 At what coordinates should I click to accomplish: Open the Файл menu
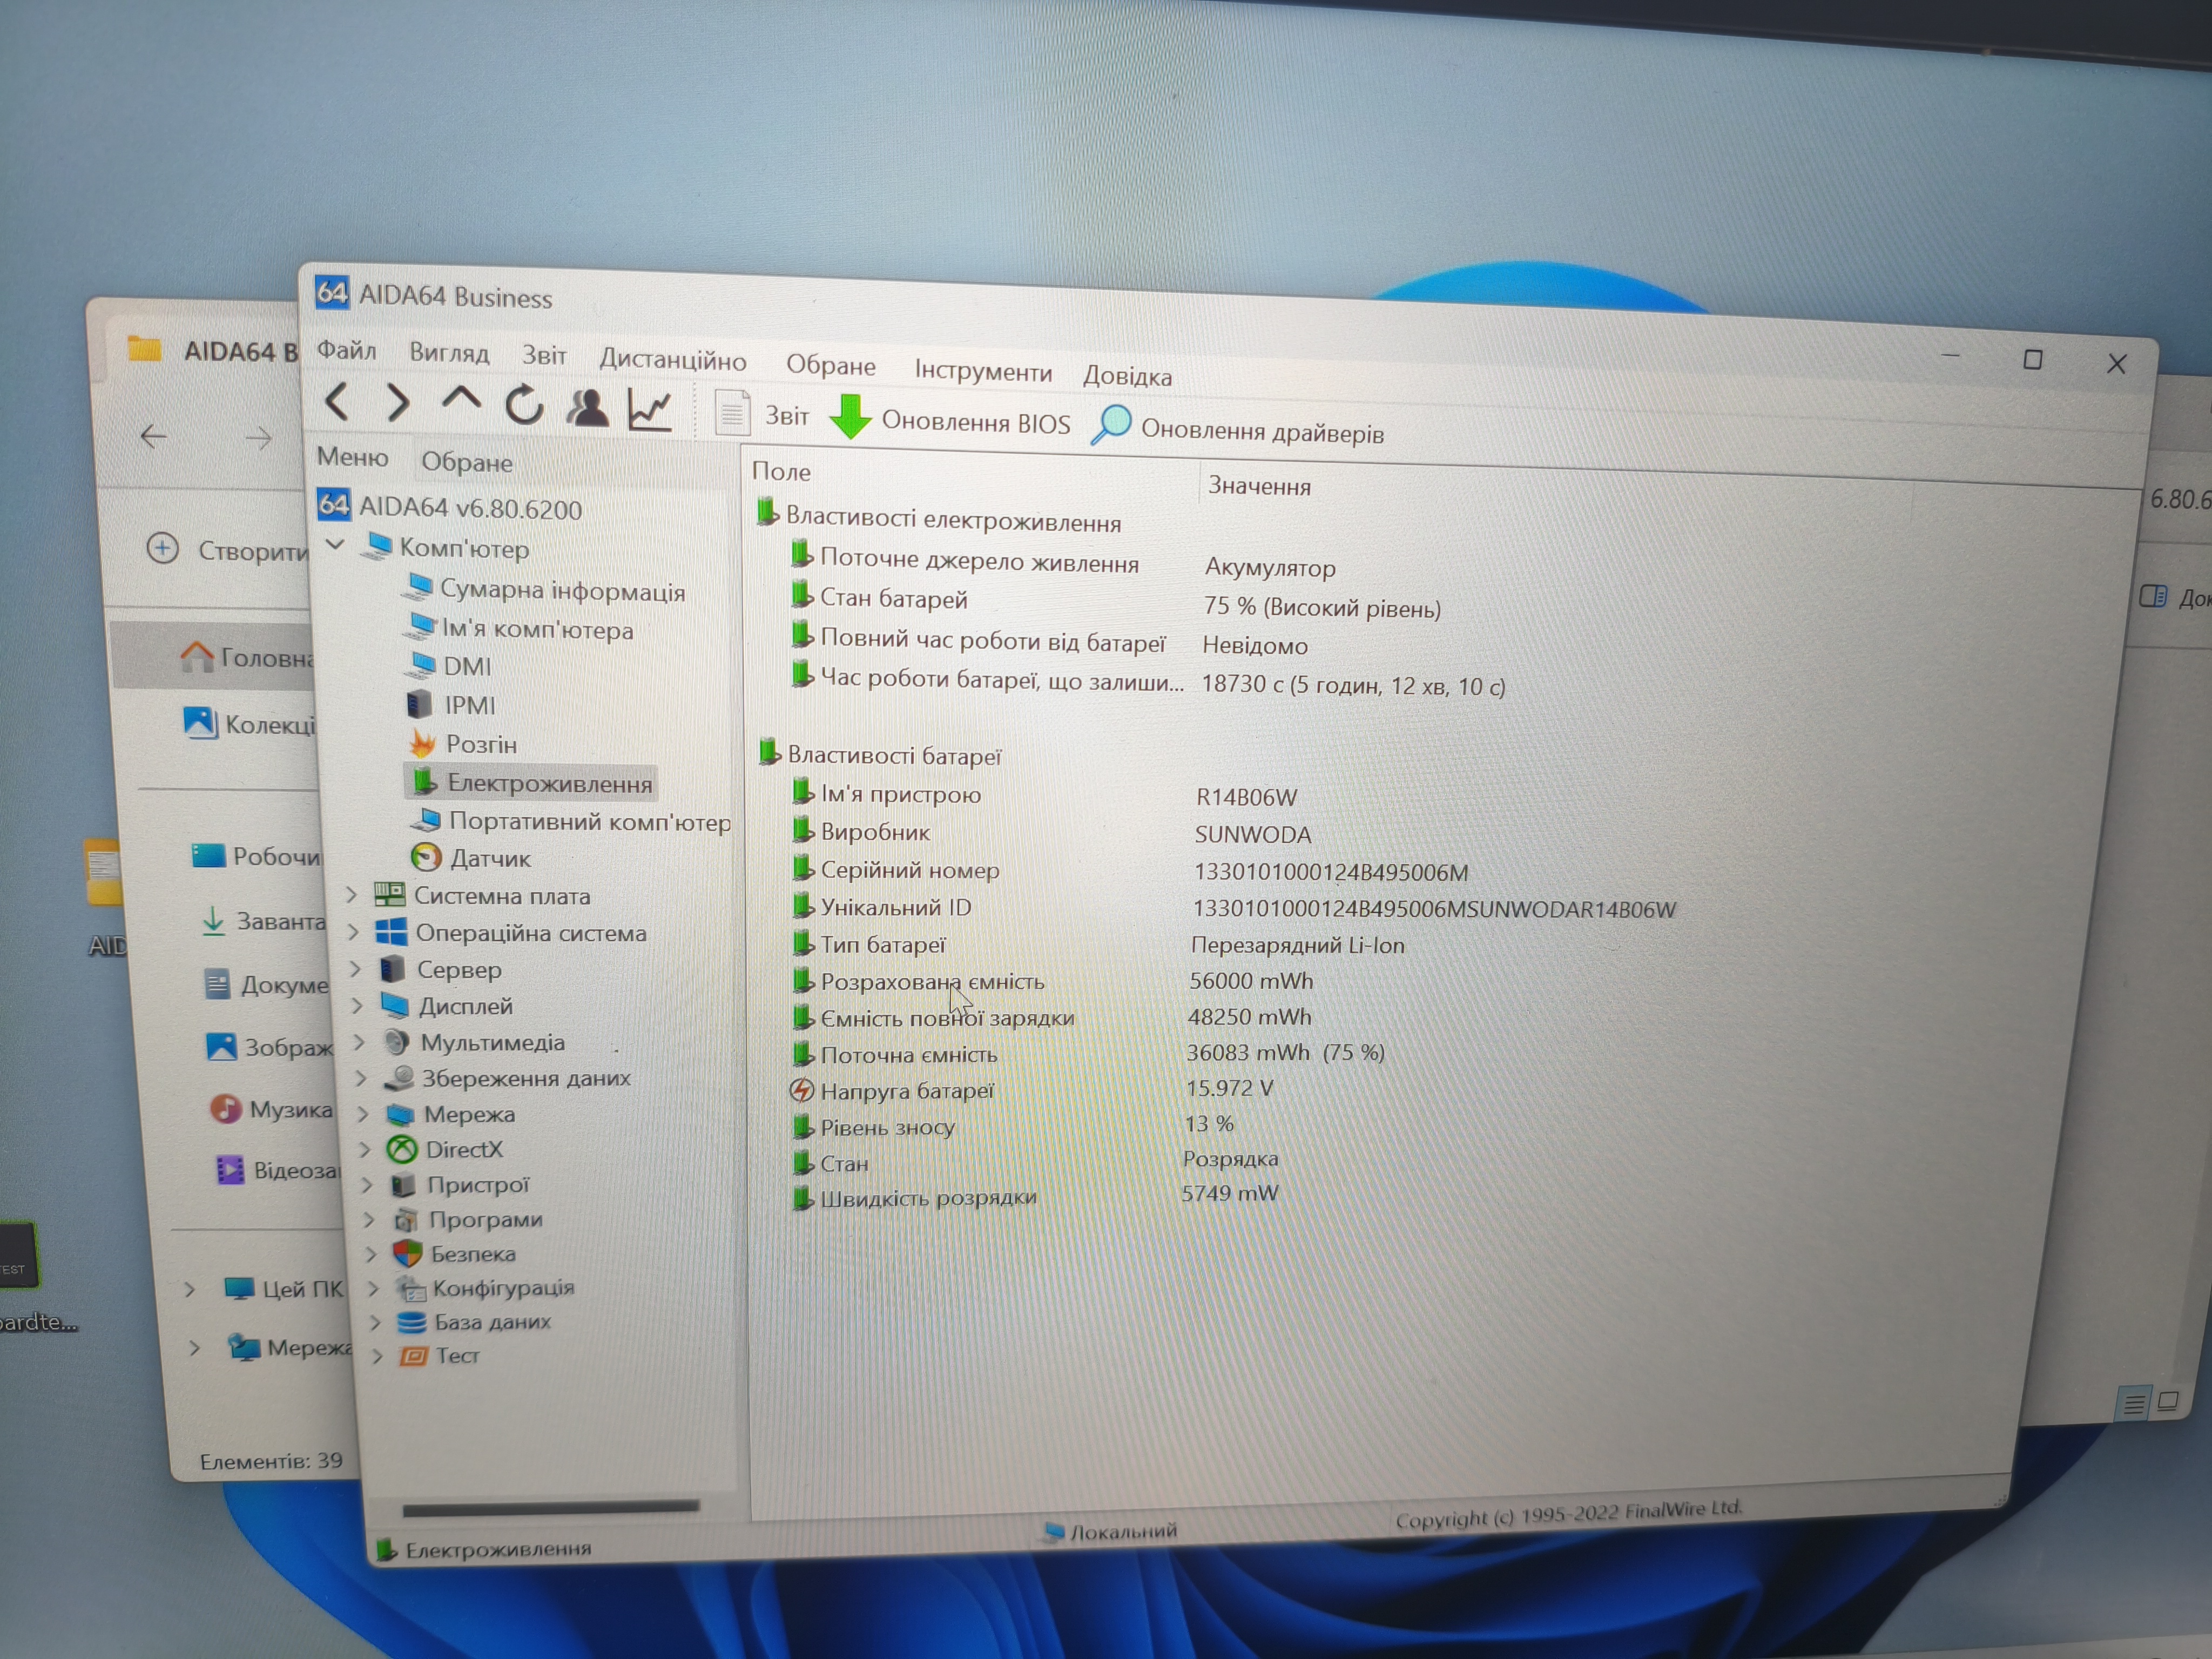[x=346, y=350]
